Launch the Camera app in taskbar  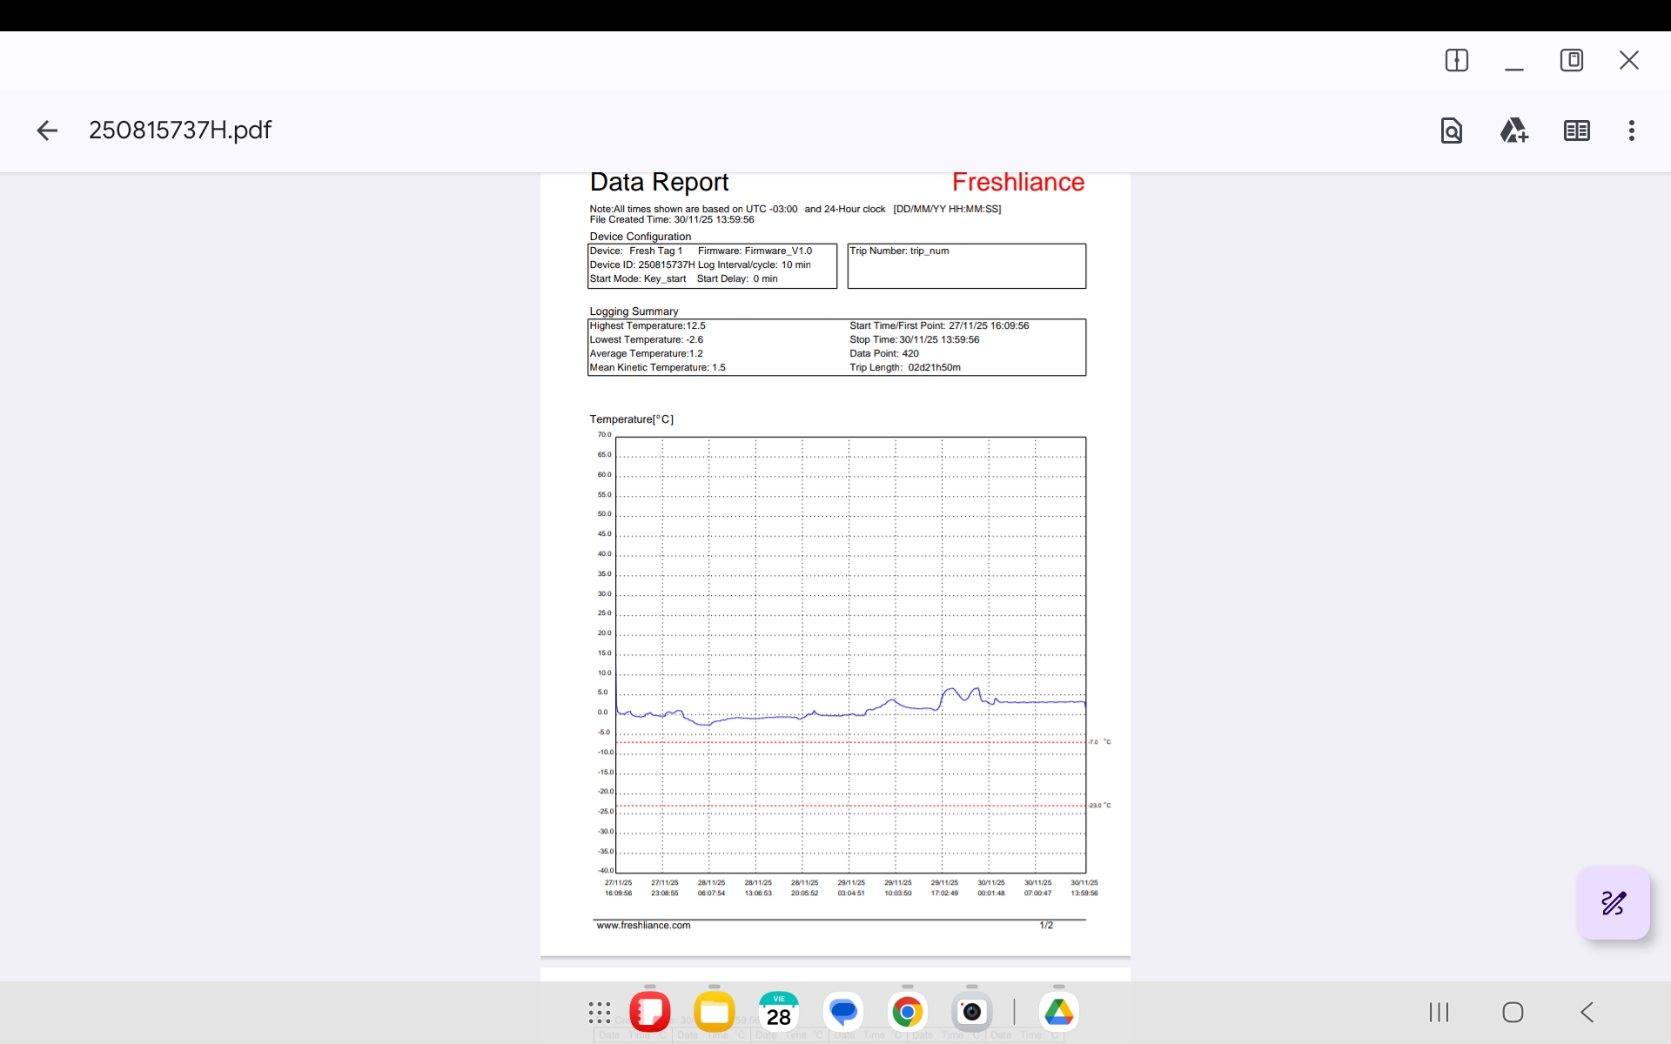pyautogui.click(x=971, y=1012)
